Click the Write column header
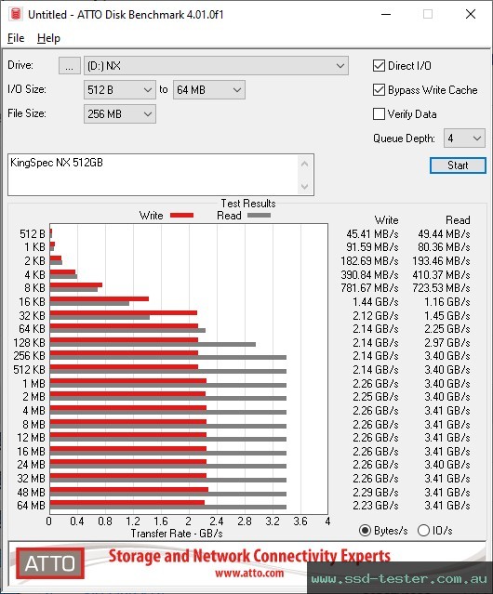493x594 pixels. pyautogui.click(x=387, y=220)
